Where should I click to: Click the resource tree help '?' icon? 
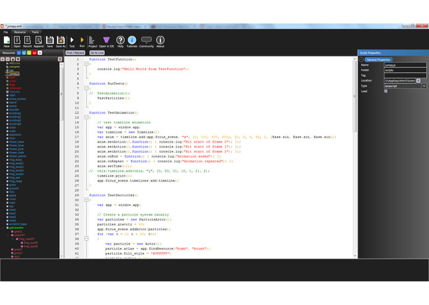coord(60,59)
